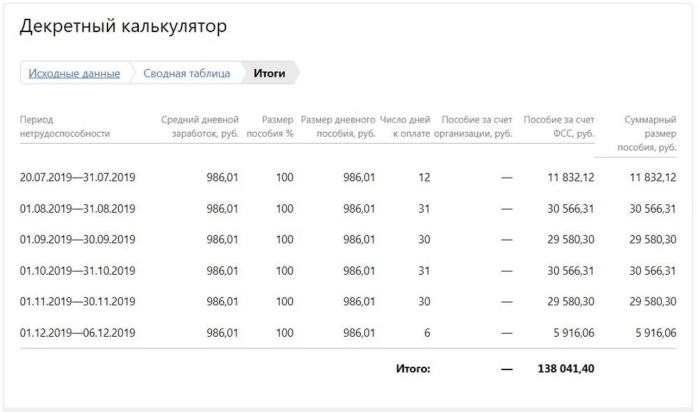Select the Итоги step tab
This screenshot has width=698, height=412.
coord(269,73)
